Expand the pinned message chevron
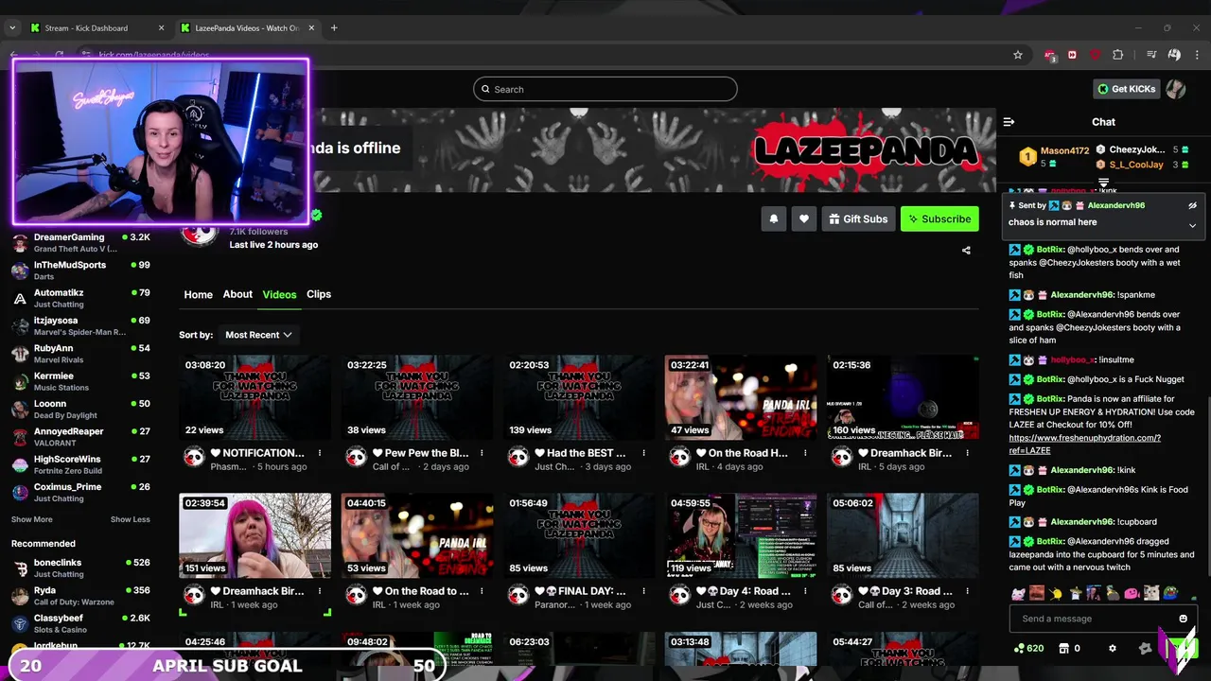The width and height of the screenshot is (1211, 681). coord(1192,225)
